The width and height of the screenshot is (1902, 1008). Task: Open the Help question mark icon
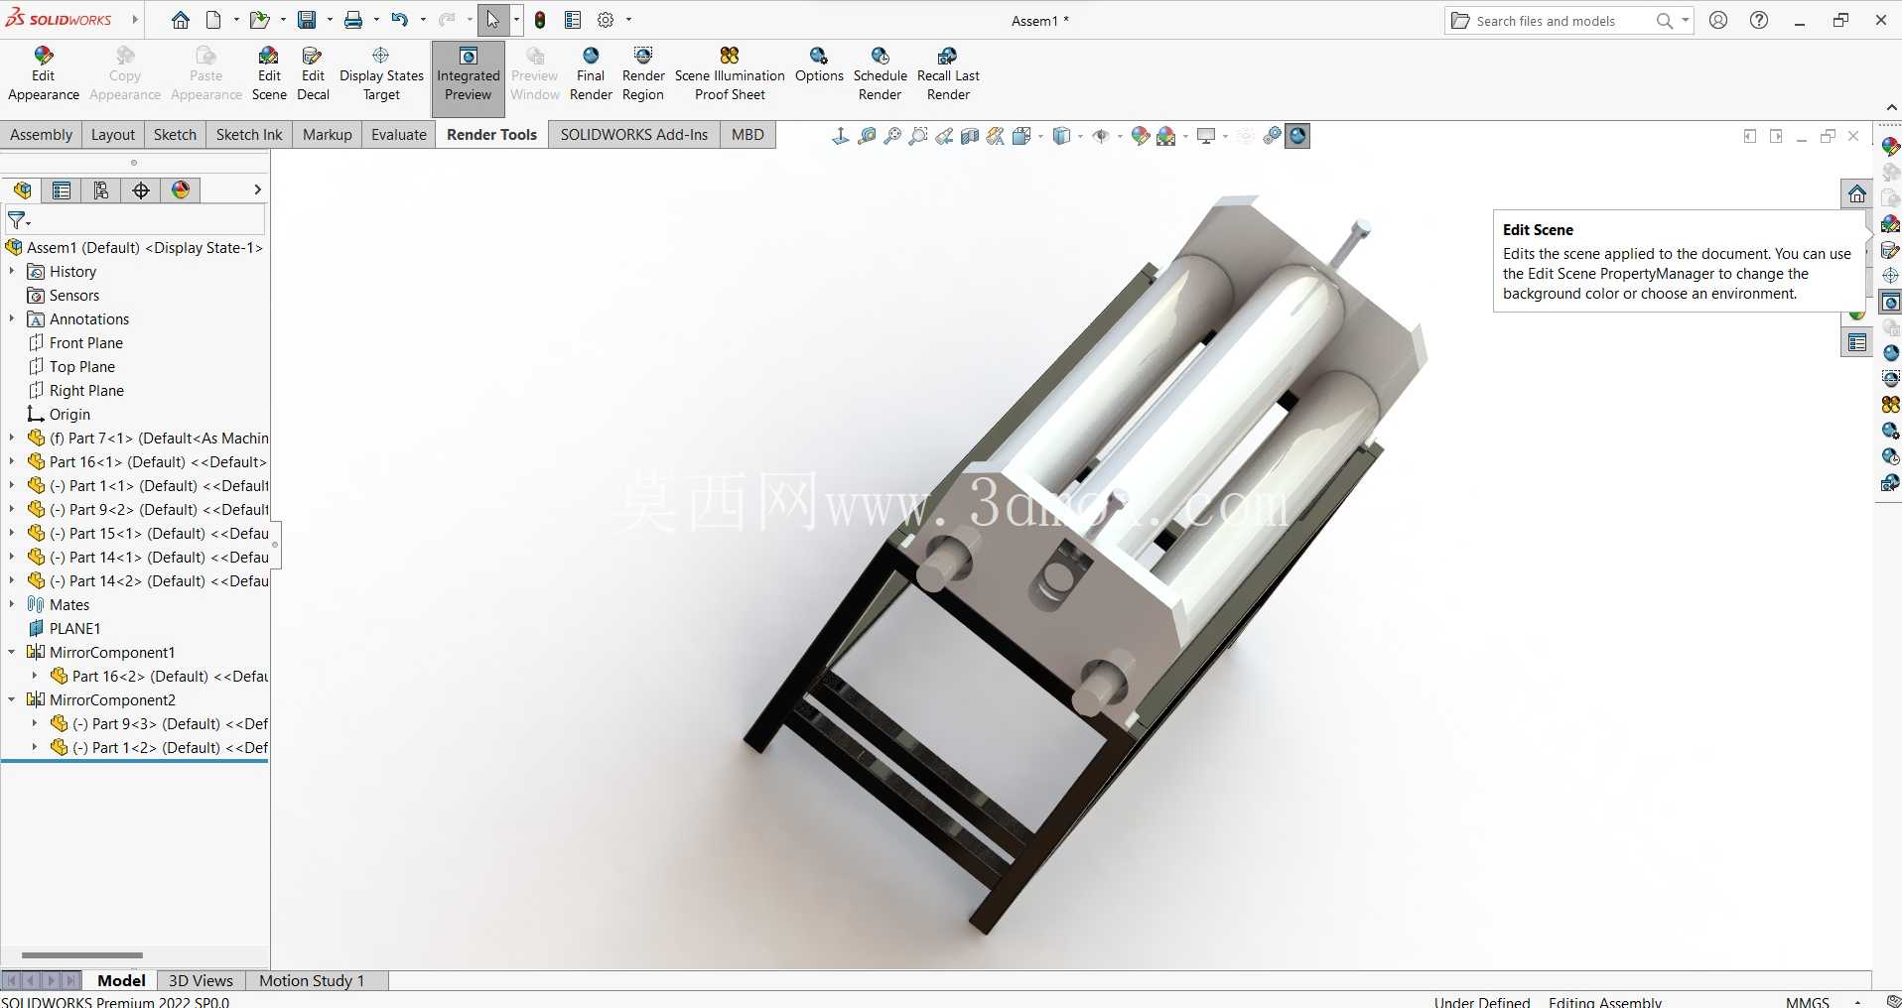pos(1758,20)
